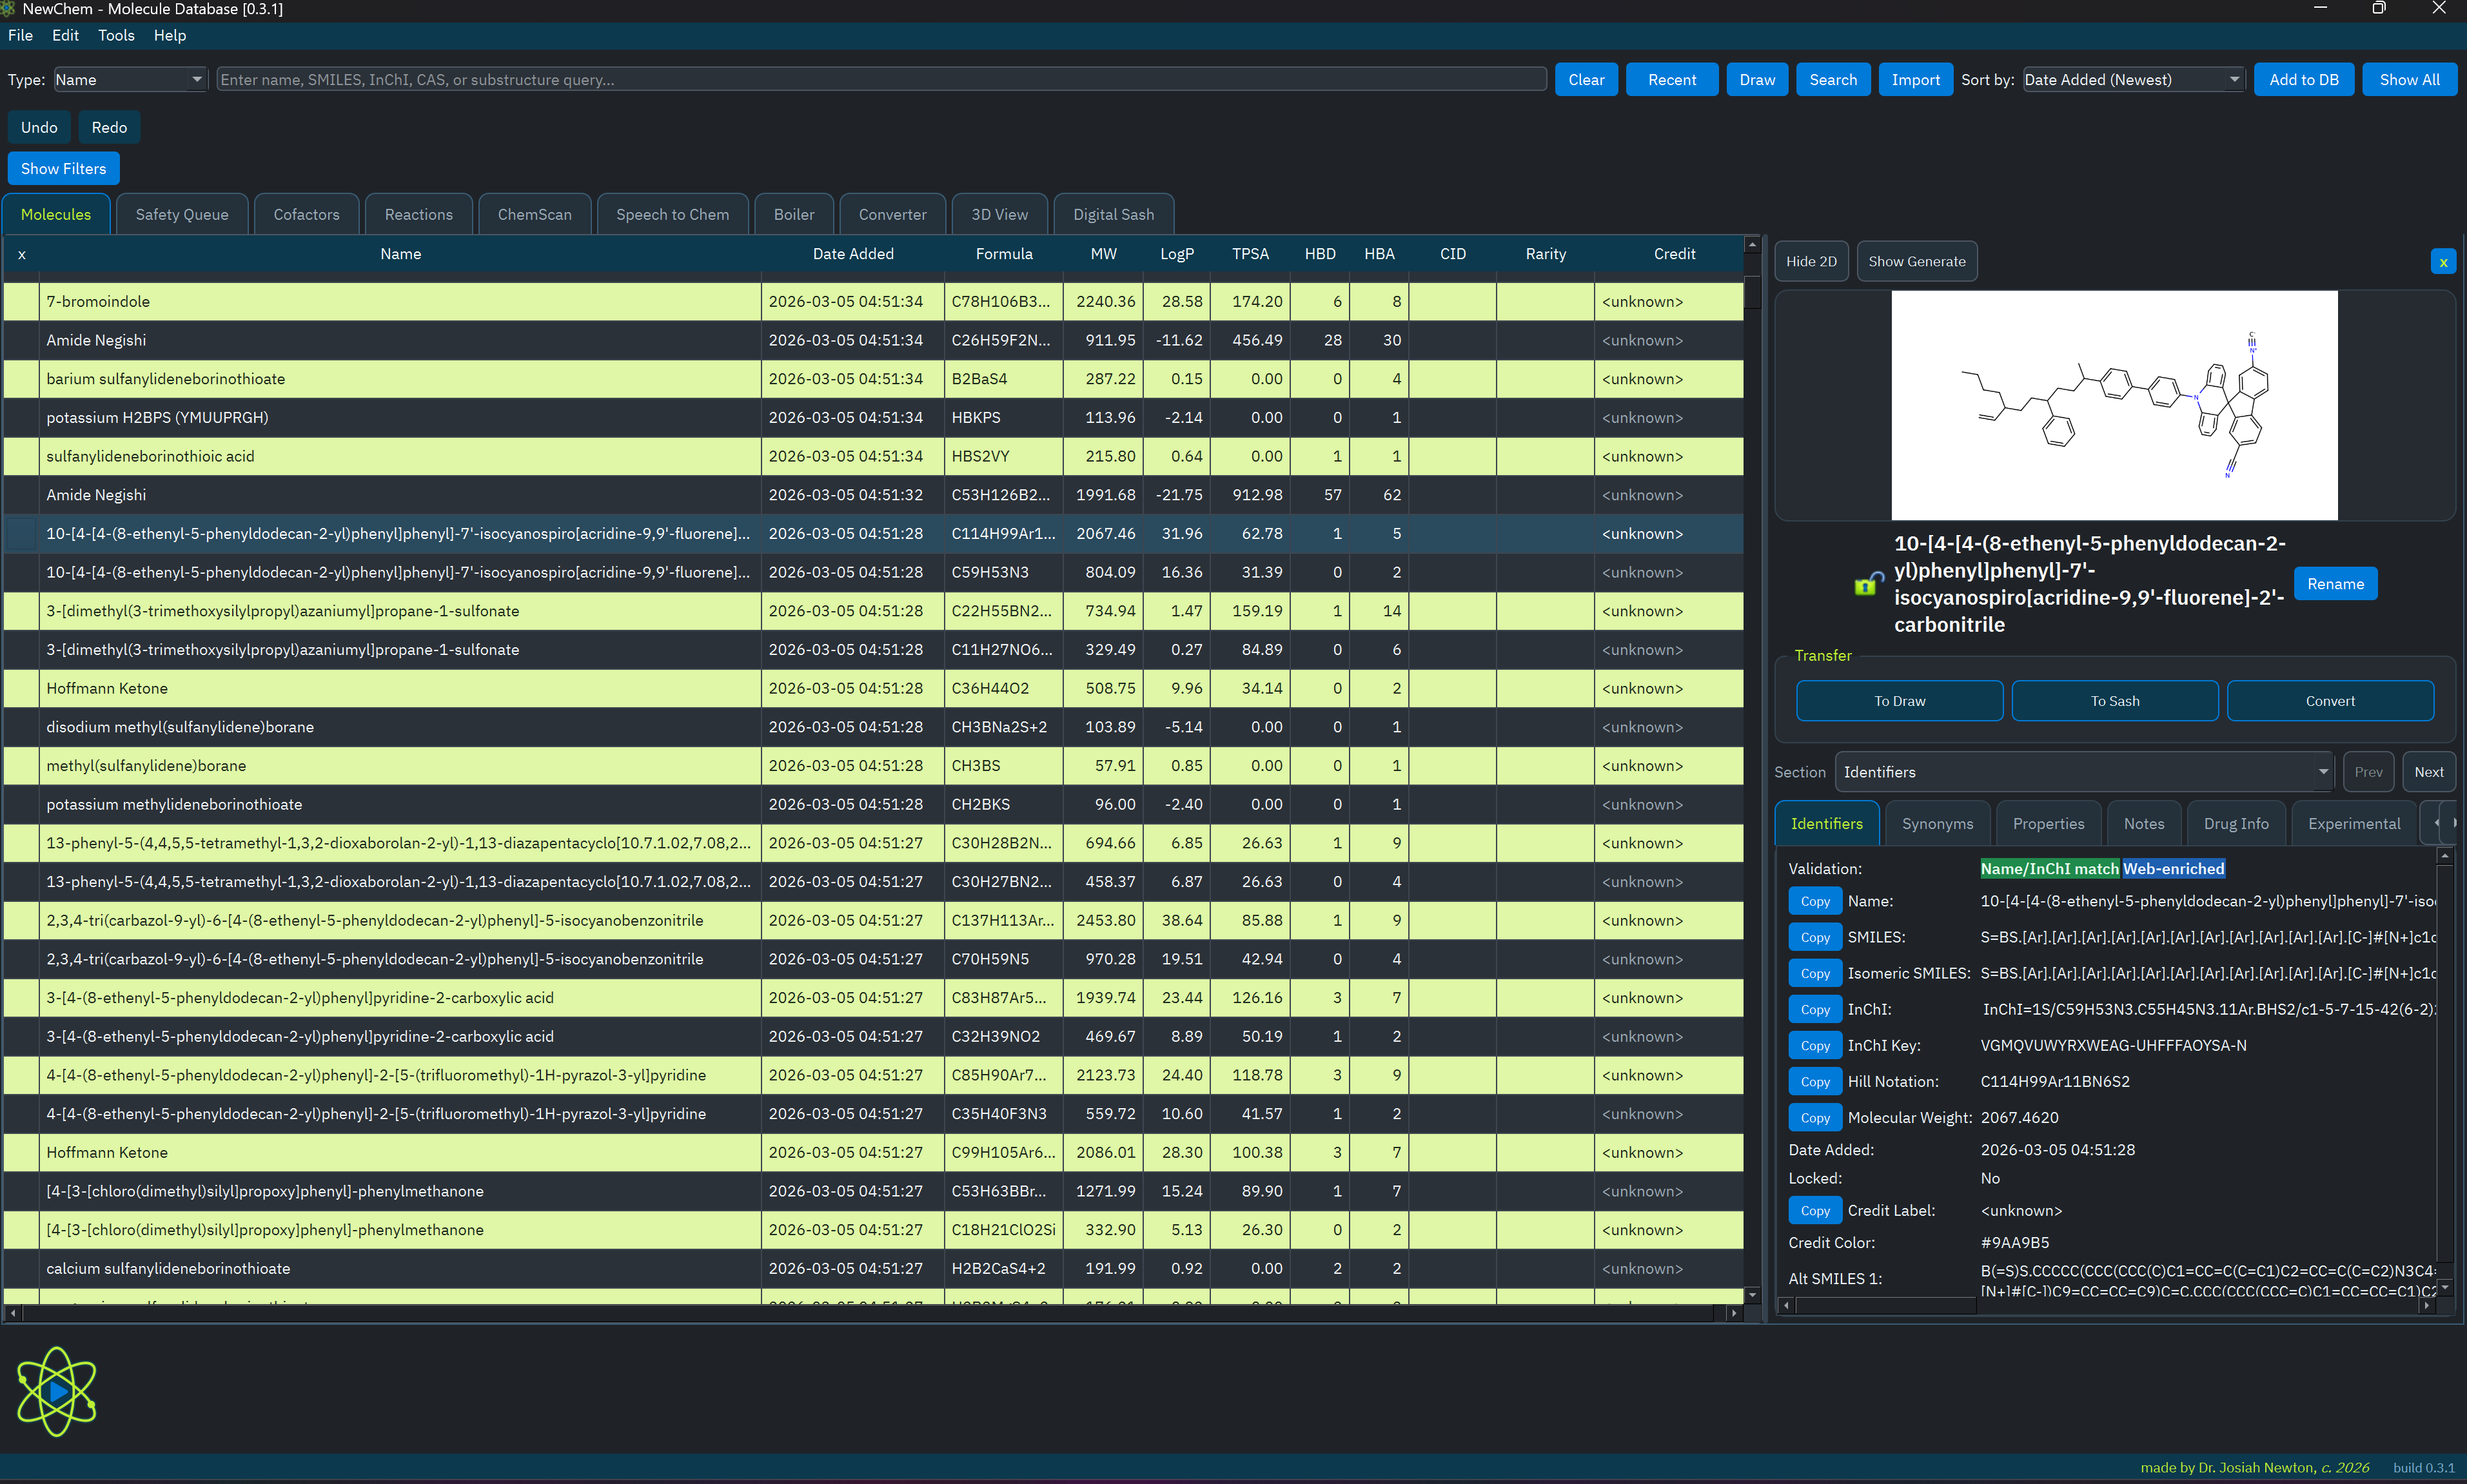Click the molecule search query field

pos(880,80)
